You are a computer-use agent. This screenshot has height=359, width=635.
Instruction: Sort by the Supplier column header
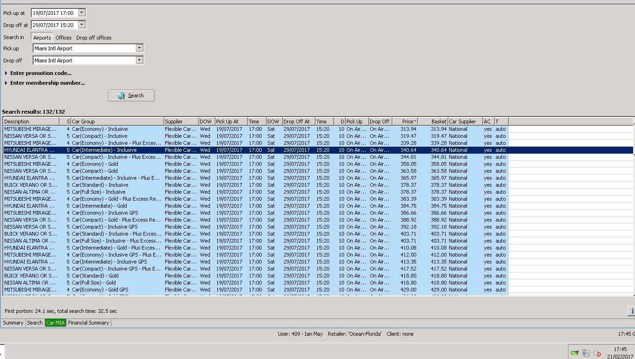pyautogui.click(x=181, y=122)
